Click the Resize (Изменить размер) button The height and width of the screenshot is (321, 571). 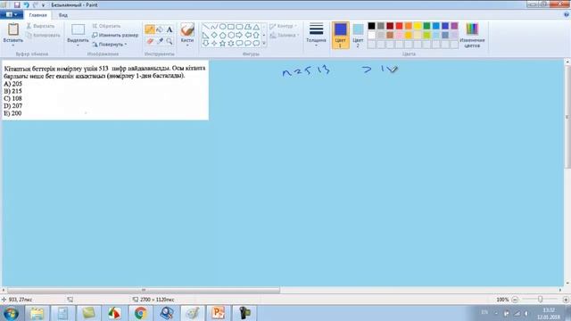coord(115,36)
